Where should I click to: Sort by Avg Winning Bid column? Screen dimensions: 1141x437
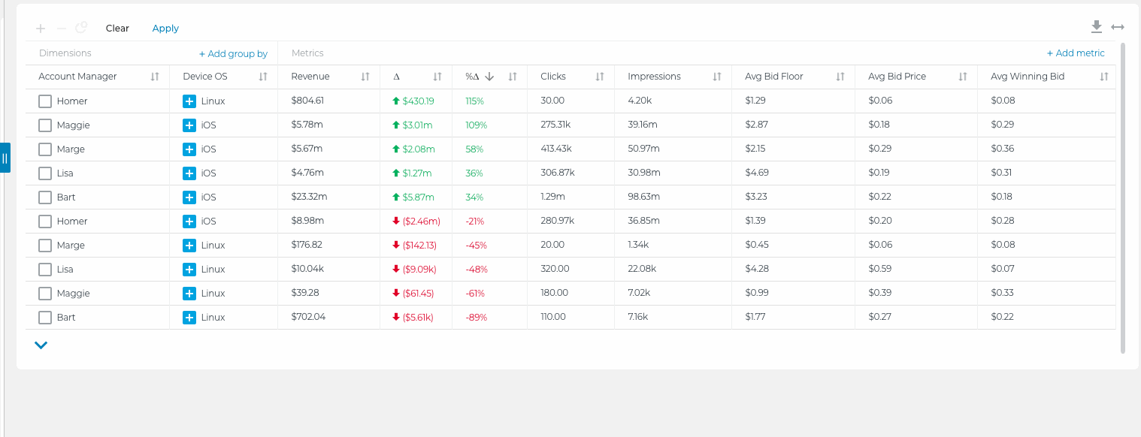click(1104, 77)
